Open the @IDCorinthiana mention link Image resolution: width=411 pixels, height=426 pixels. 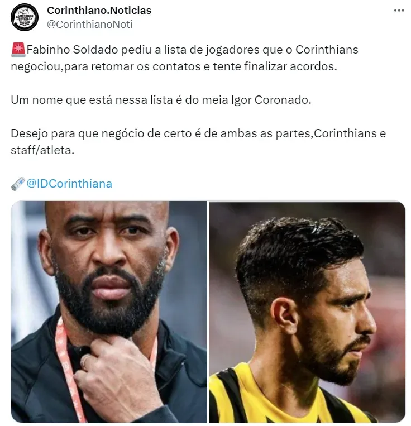pos(69,184)
